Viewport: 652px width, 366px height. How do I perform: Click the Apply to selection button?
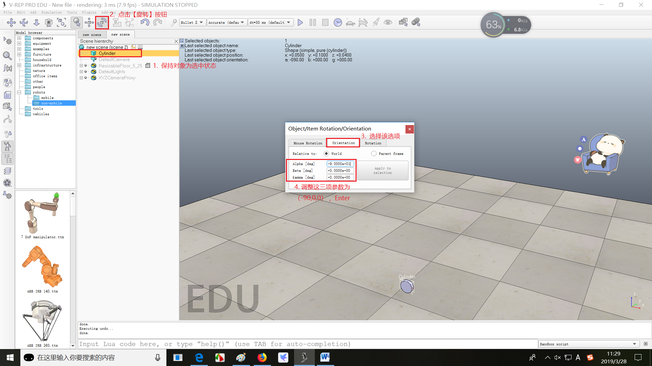[x=383, y=170]
